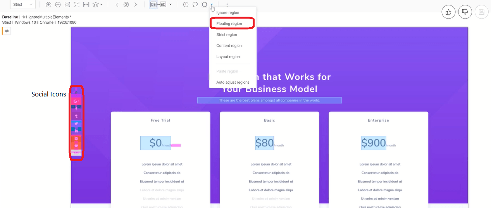
Task: Click the Enterprise plan heading
Action: (378, 120)
